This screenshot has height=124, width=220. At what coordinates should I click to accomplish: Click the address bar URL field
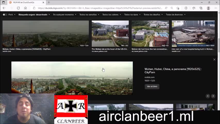(100, 8)
